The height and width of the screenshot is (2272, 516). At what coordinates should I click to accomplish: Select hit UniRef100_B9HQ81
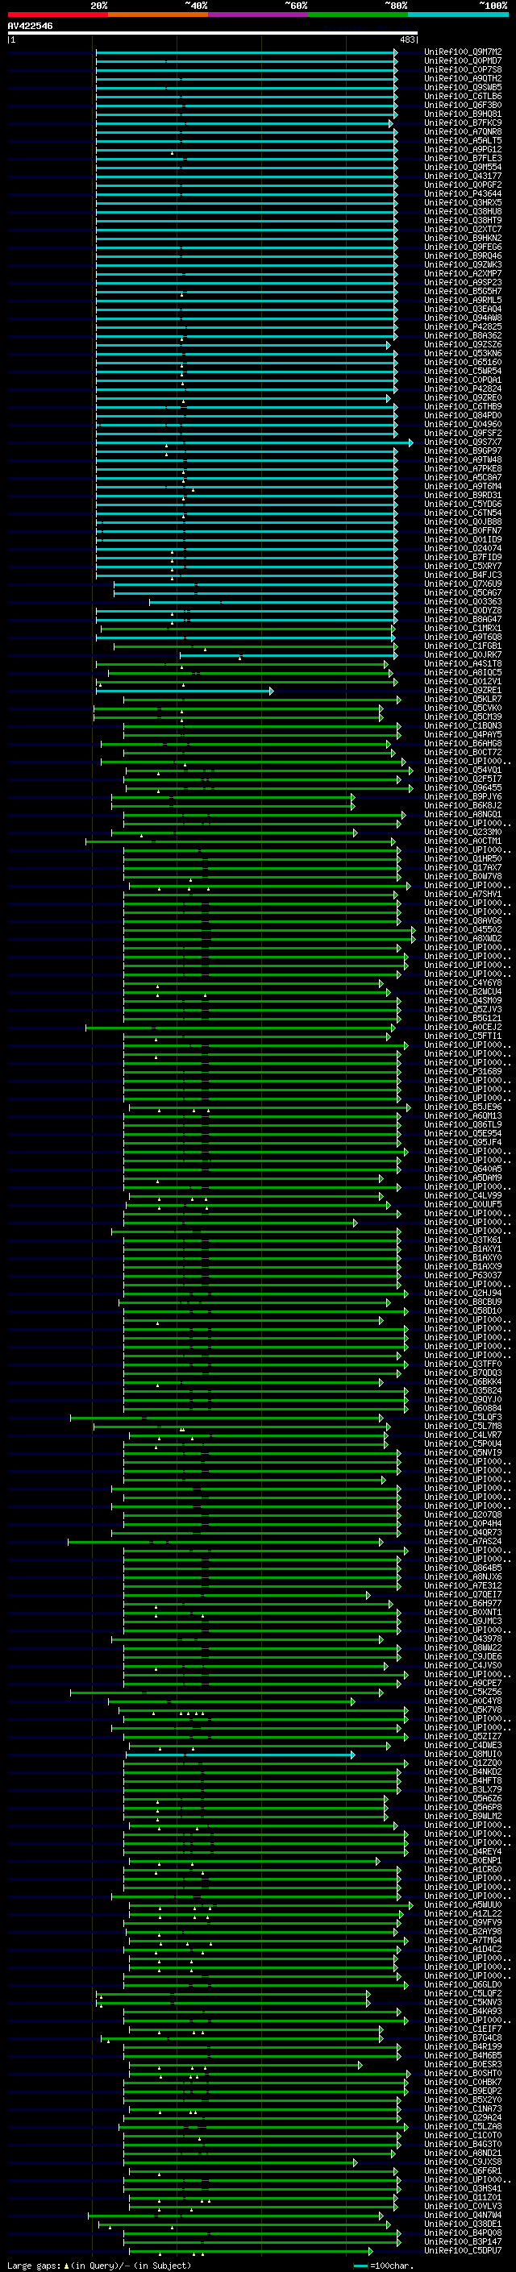point(463,114)
